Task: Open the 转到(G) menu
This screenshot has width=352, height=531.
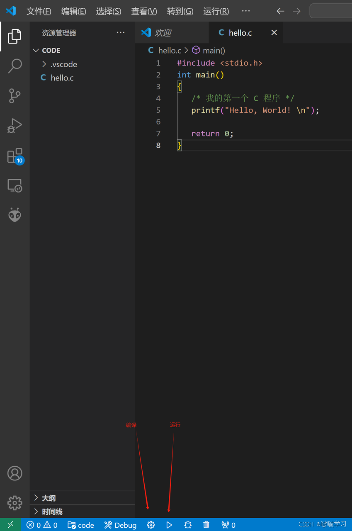Action: coord(180,11)
